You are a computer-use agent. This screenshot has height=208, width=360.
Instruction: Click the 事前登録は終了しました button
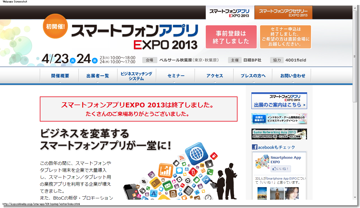pyautogui.click(x=231, y=37)
